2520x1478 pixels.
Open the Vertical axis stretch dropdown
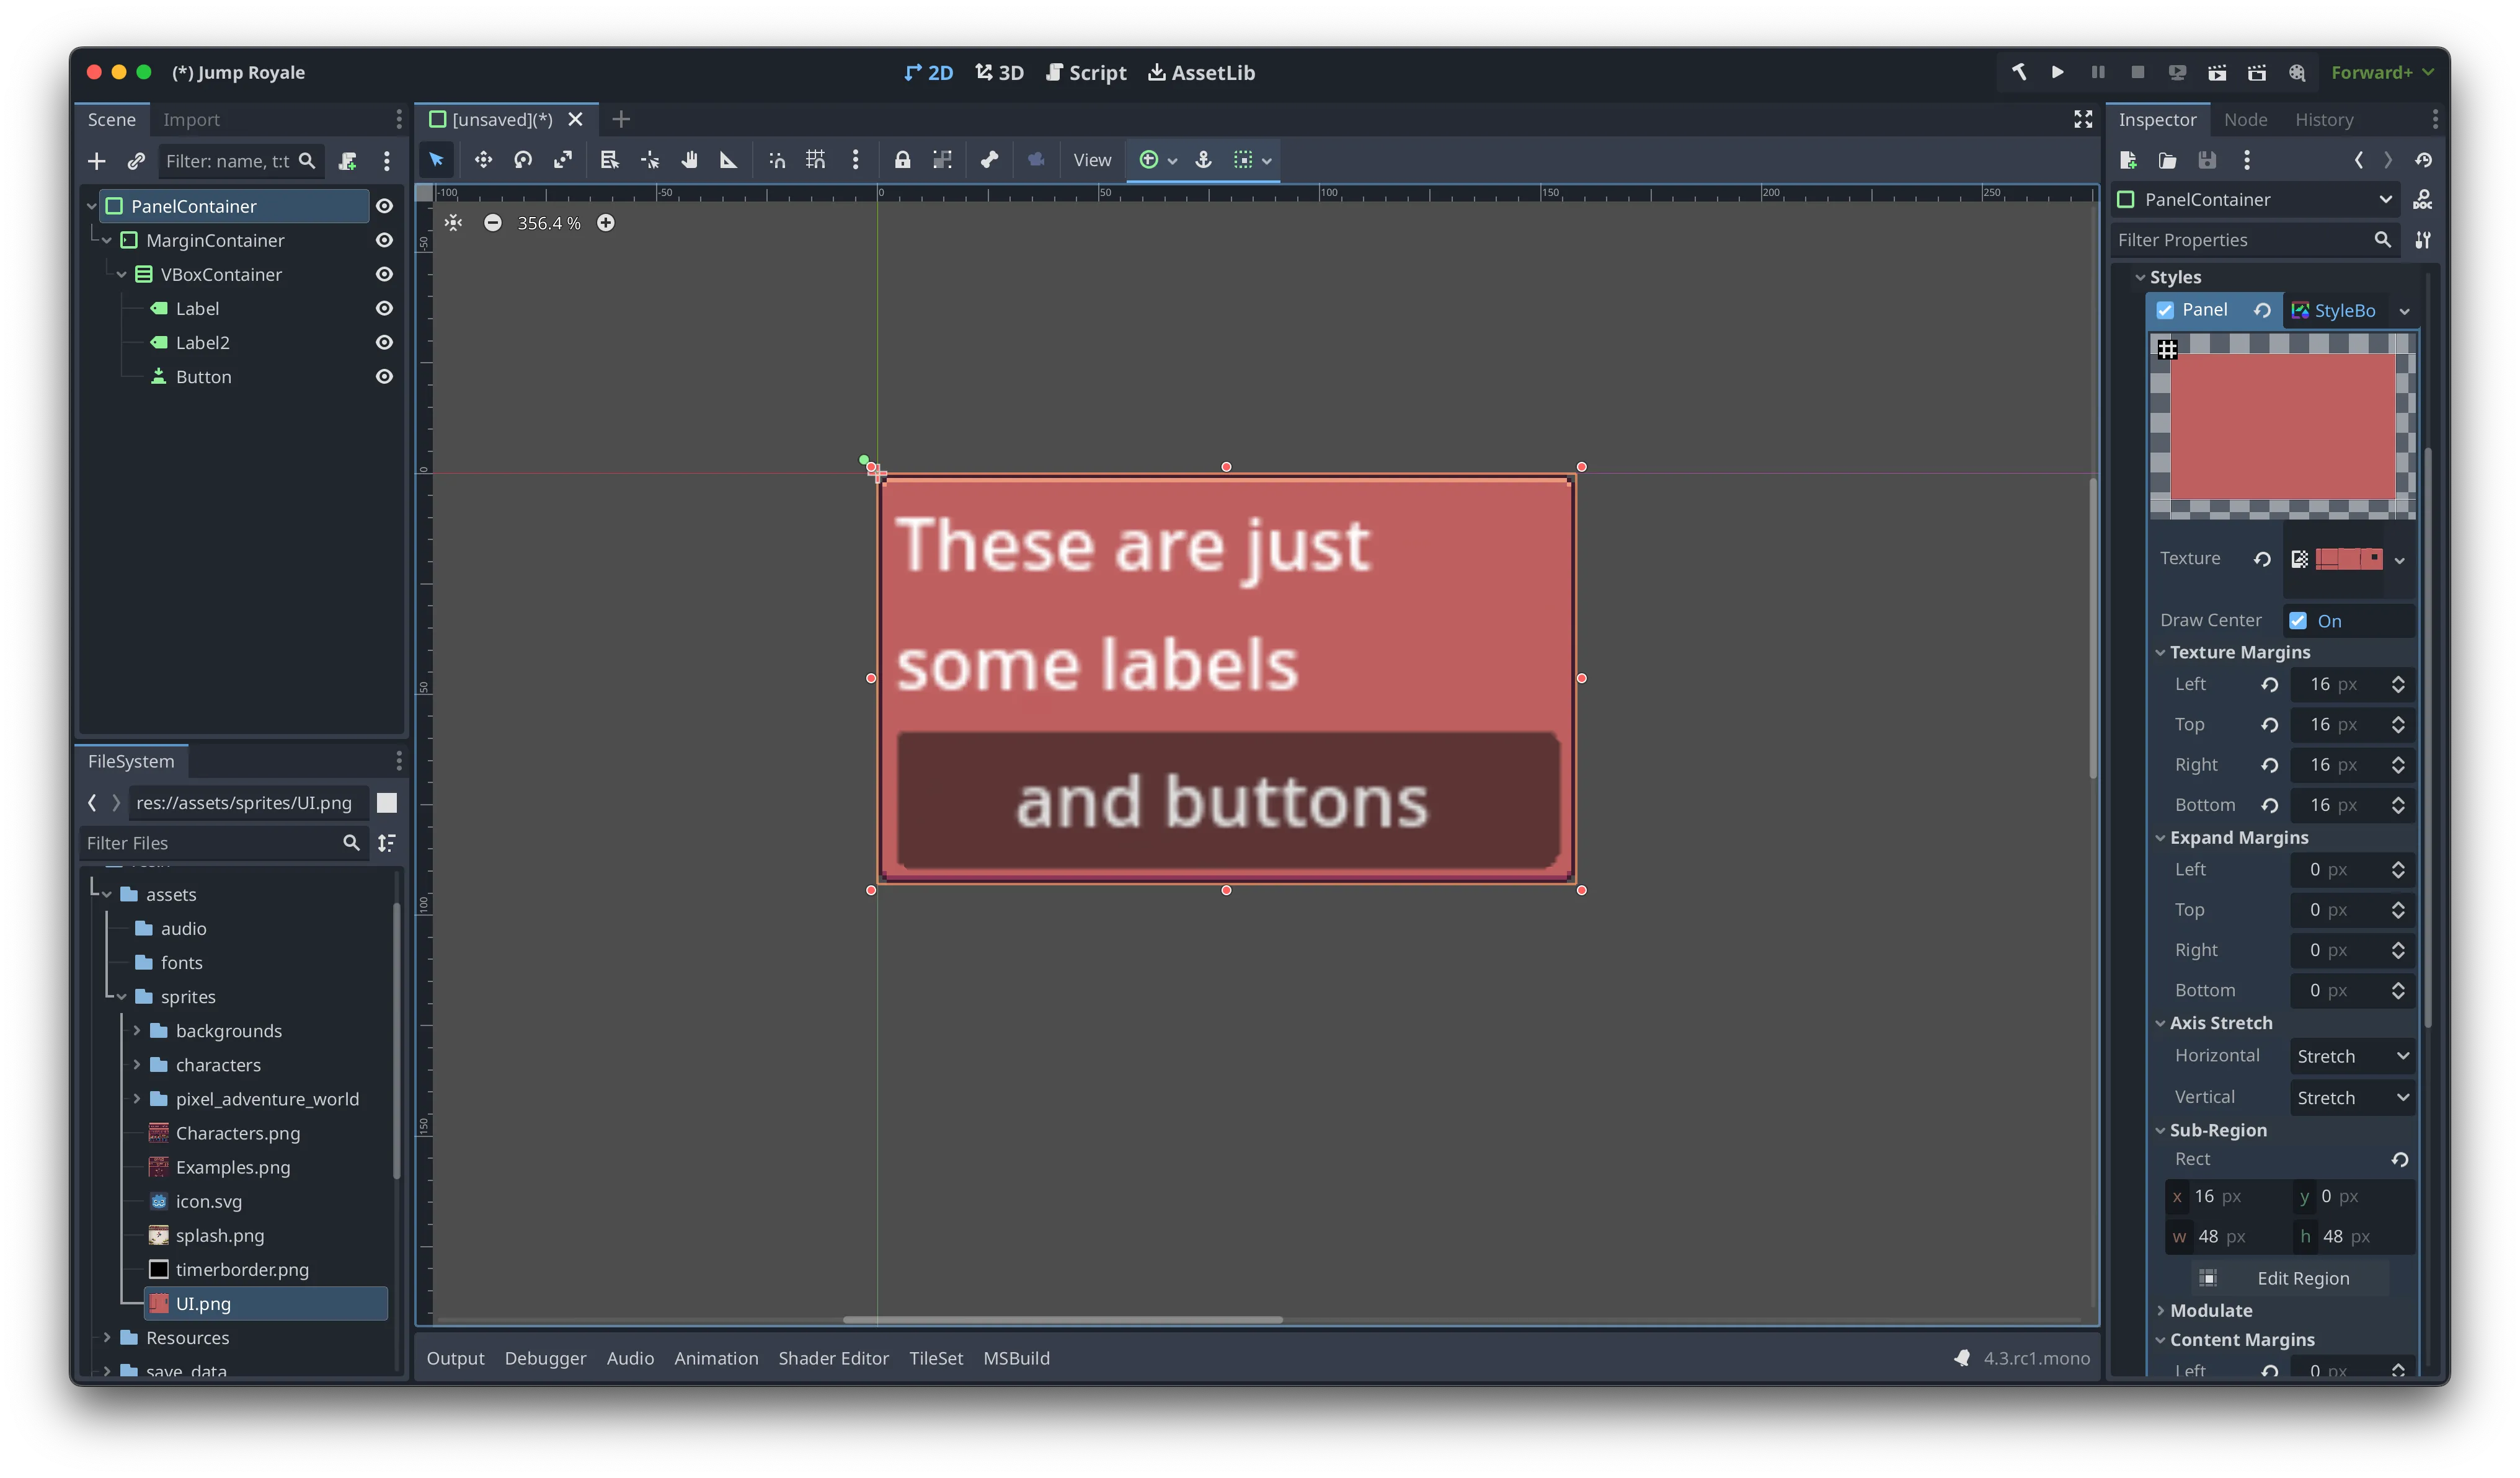(x=2352, y=1098)
